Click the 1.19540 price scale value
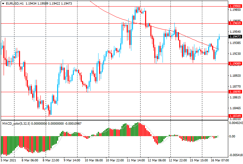The image size is (243, 164). (235, 32)
